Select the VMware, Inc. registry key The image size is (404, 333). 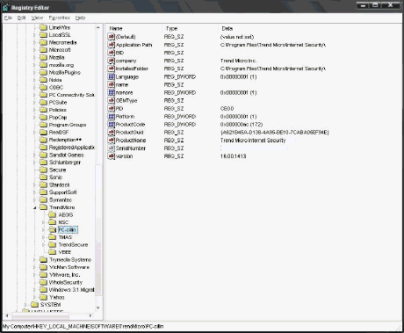point(64,275)
